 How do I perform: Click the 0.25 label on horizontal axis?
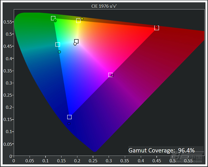(93, 161)
